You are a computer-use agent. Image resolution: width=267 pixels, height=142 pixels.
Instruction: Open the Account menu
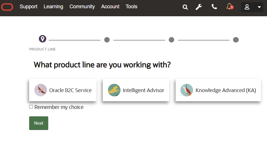pos(110,7)
